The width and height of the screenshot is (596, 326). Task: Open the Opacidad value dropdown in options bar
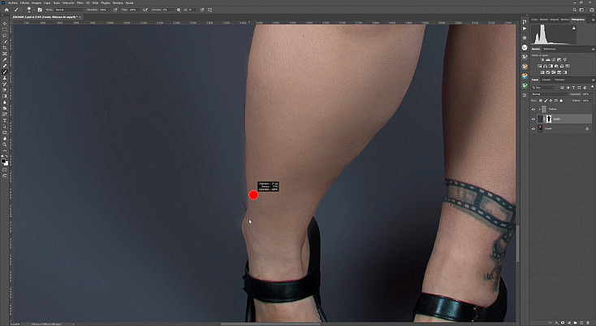[109, 10]
